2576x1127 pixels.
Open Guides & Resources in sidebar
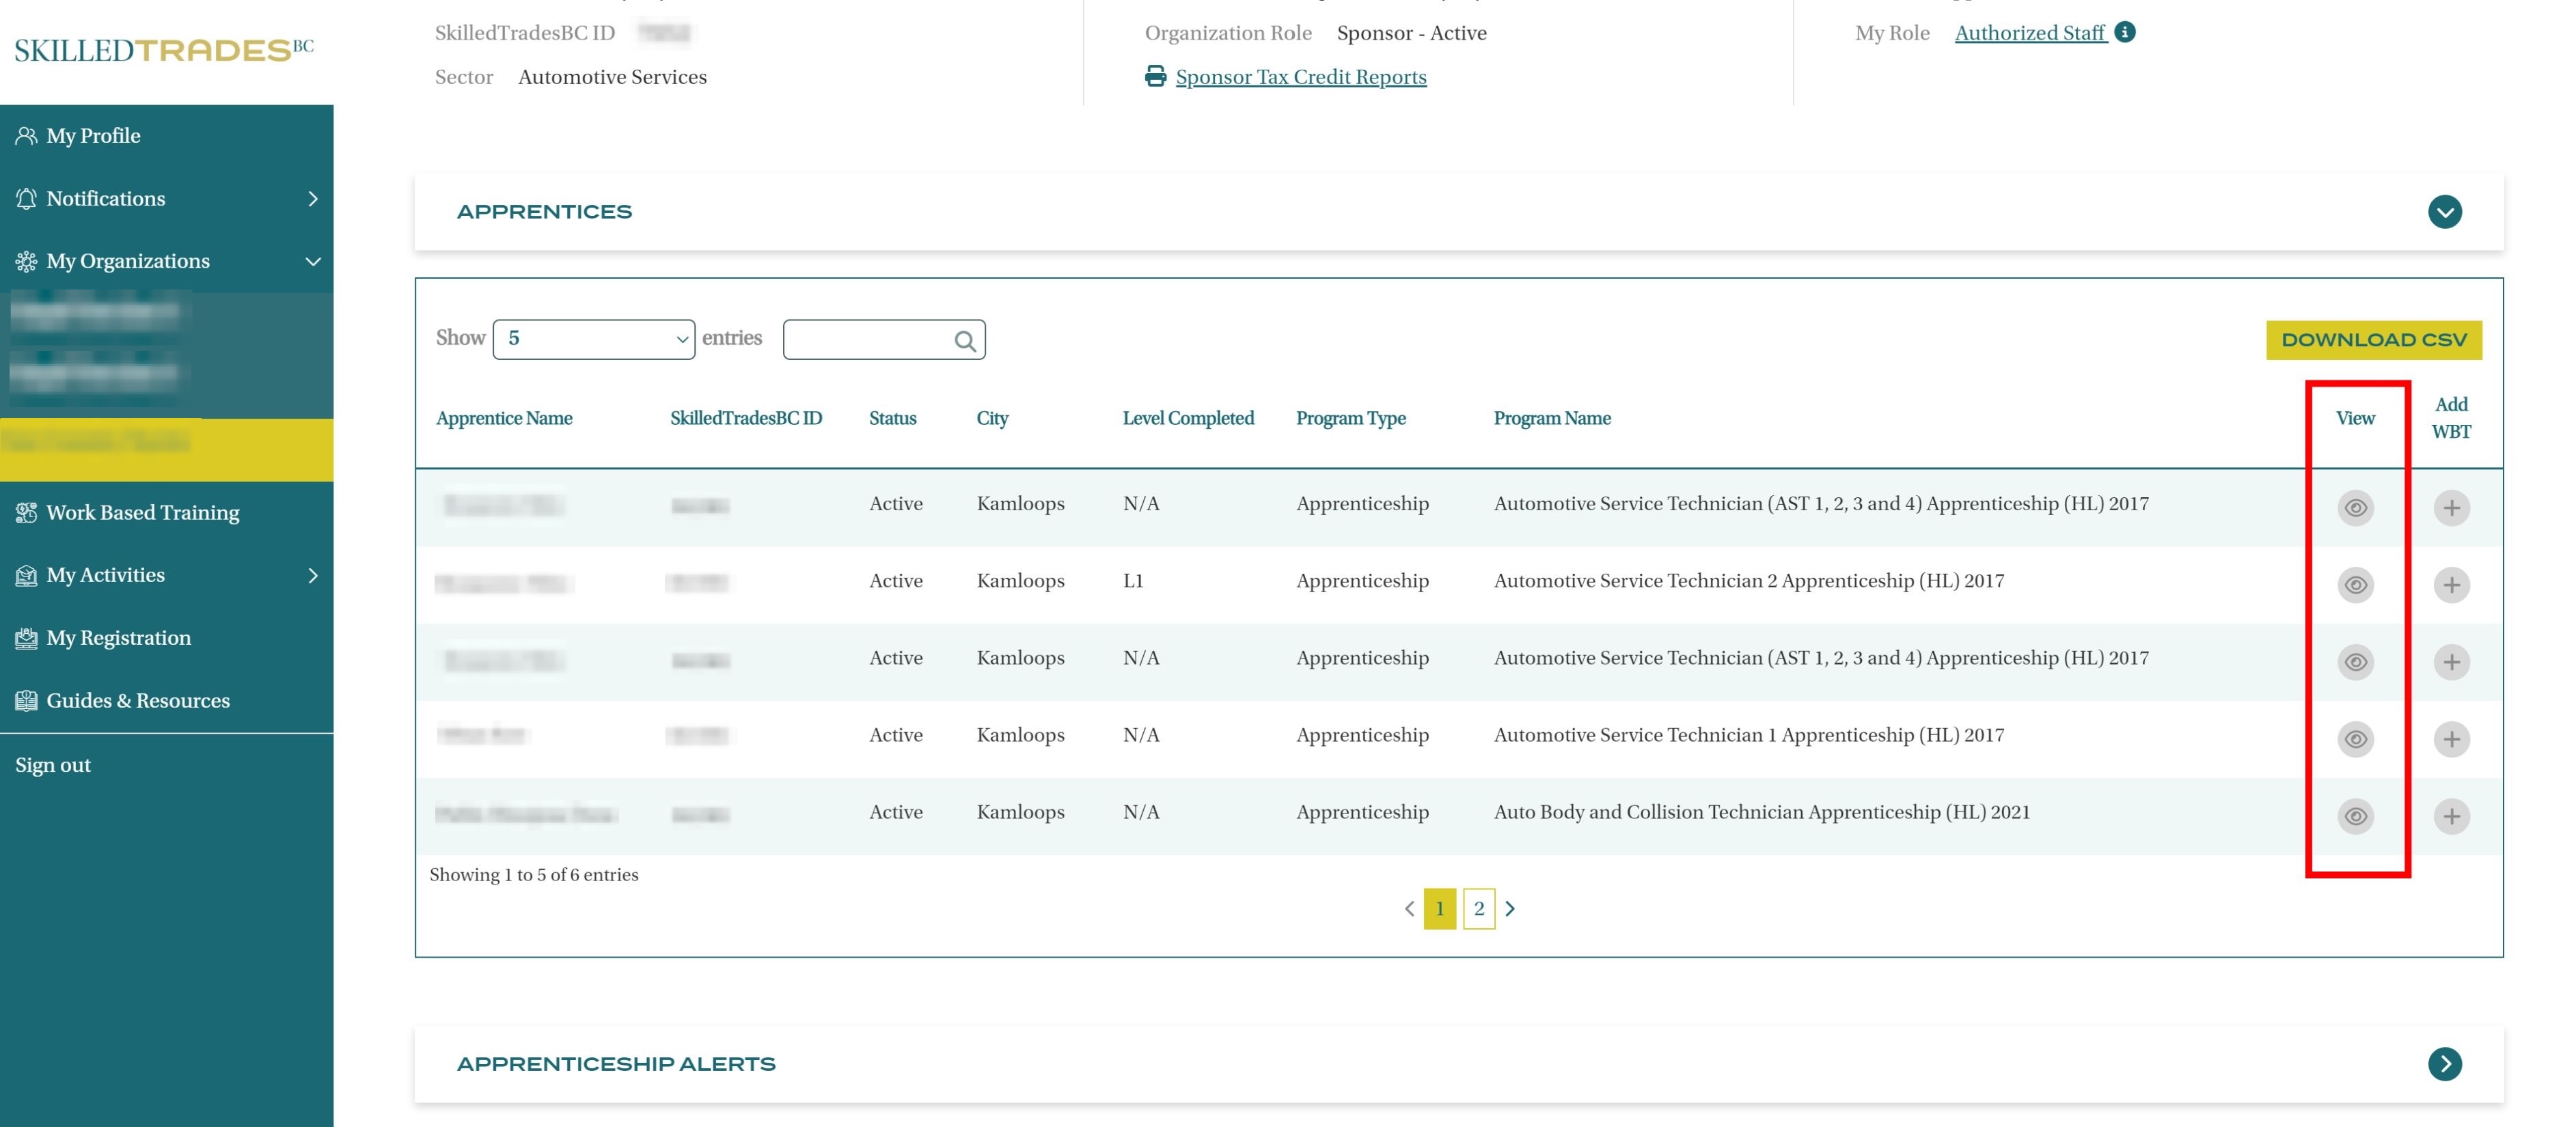tap(138, 700)
